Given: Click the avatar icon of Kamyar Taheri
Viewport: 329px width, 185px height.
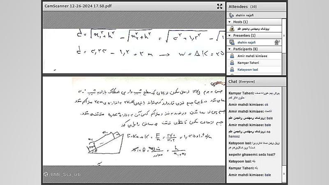Looking at the screenshot, I should 232,63.
